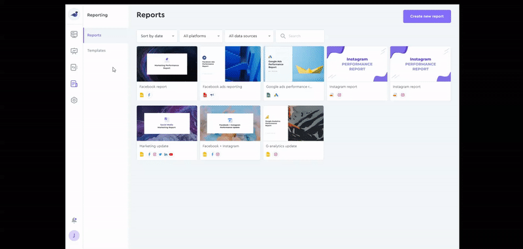Click the bird logo at the sidebar top
The width and height of the screenshot is (523, 249).
point(74,14)
